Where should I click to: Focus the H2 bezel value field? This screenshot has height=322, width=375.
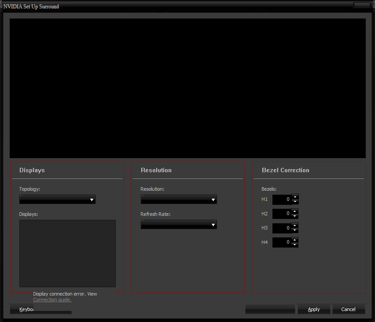282,214
